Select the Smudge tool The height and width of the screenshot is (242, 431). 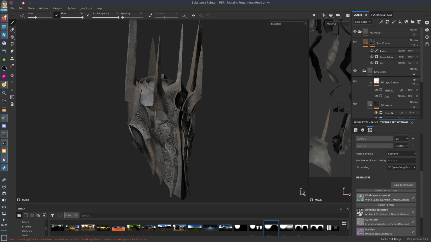coord(12,51)
